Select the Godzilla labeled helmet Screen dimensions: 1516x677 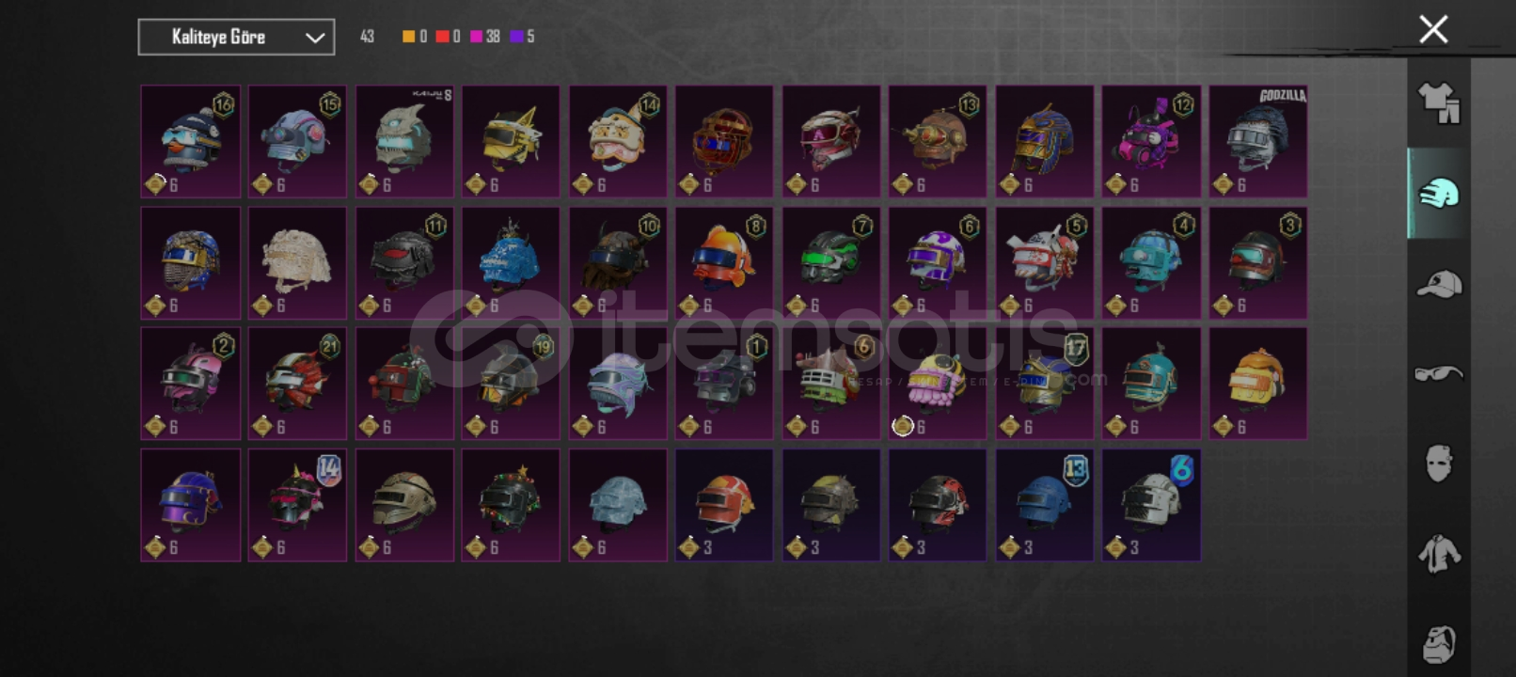tap(1258, 141)
